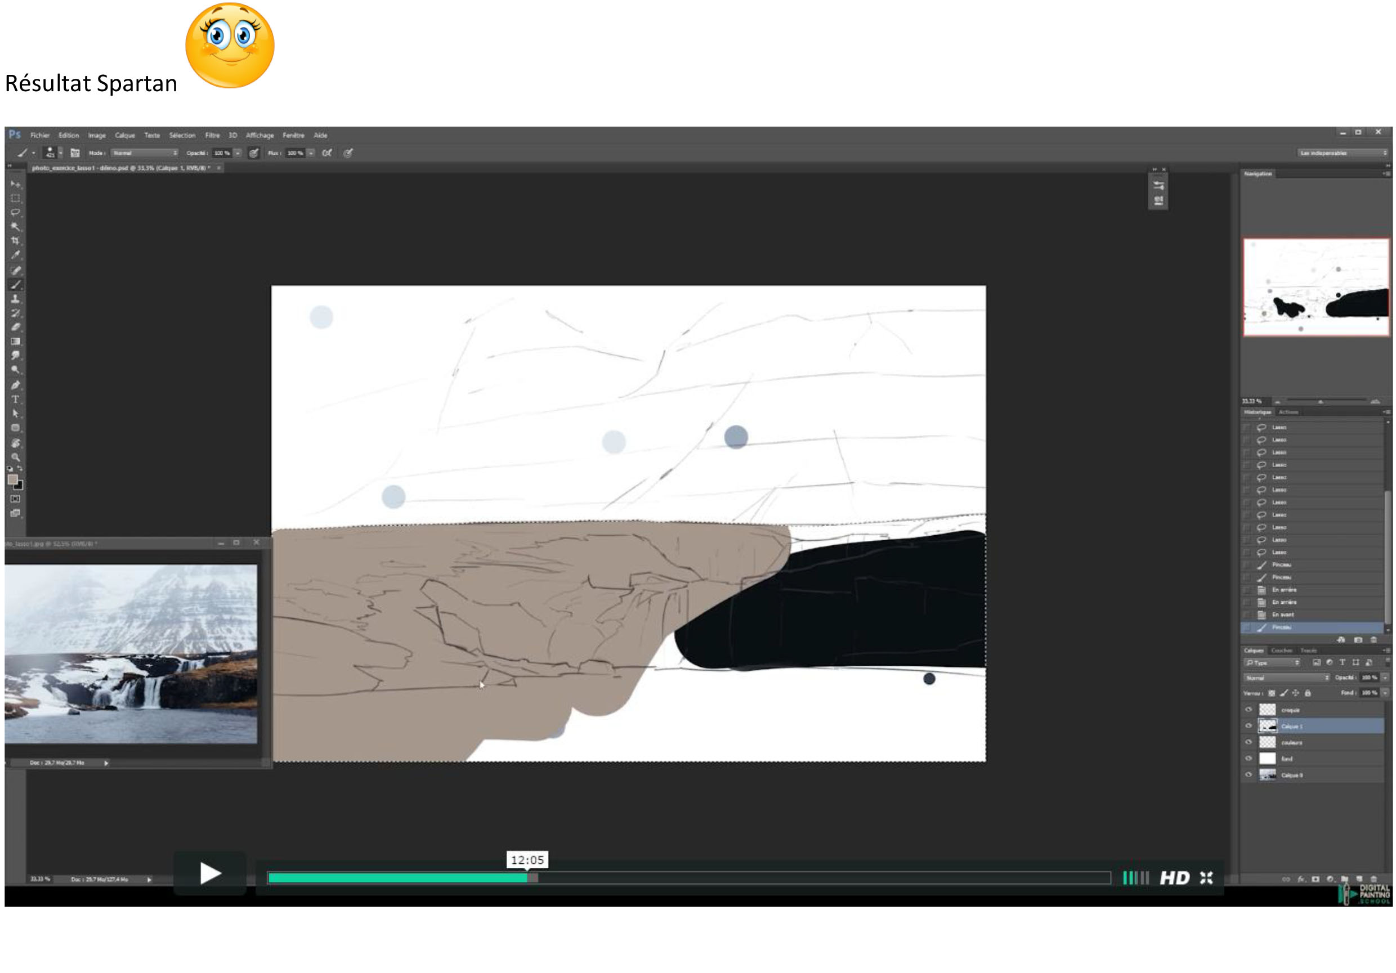Click the foreground color swatch
Screen dimensions: 1396x973
pyautogui.click(x=12, y=479)
